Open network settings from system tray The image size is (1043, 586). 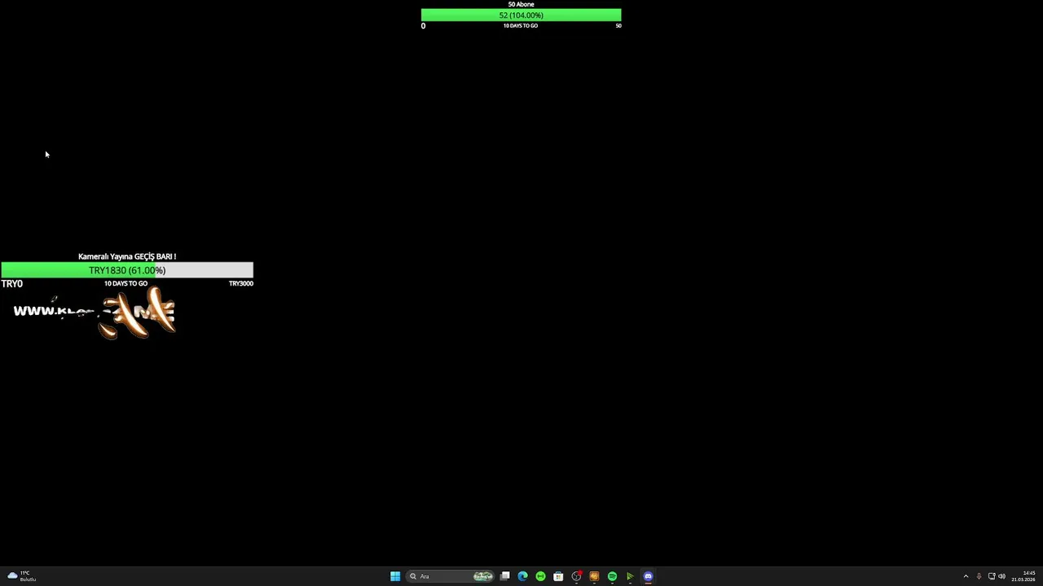tap(992, 576)
